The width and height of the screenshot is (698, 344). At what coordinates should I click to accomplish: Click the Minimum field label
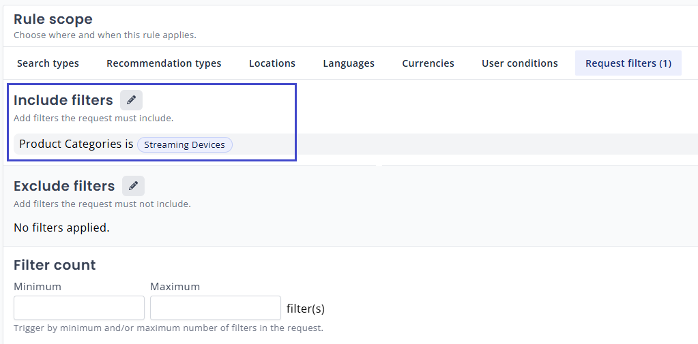click(x=38, y=287)
